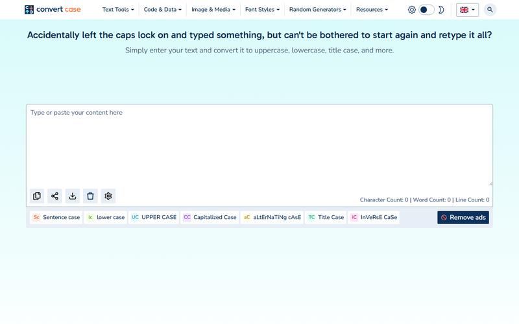The image size is (519, 324).
Task: Open the language flag dropdown
Action: (467, 10)
